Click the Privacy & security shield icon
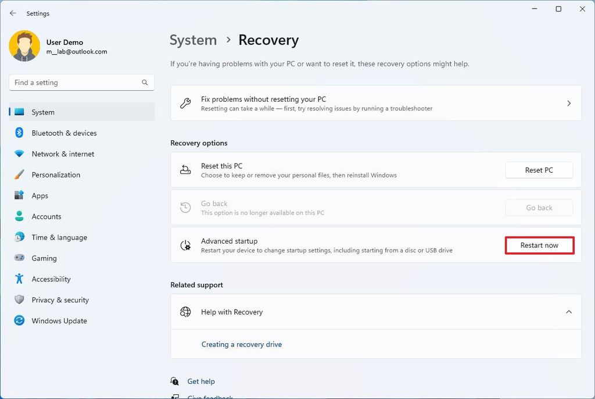This screenshot has width=595, height=399. [19, 300]
